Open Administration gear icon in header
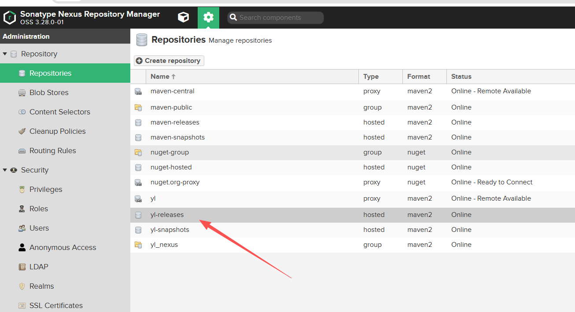 point(208,18)
